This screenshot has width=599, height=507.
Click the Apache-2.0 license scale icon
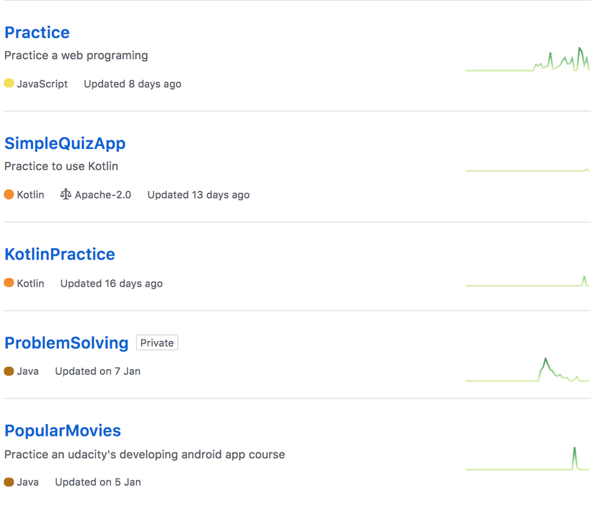pos(66,195)
